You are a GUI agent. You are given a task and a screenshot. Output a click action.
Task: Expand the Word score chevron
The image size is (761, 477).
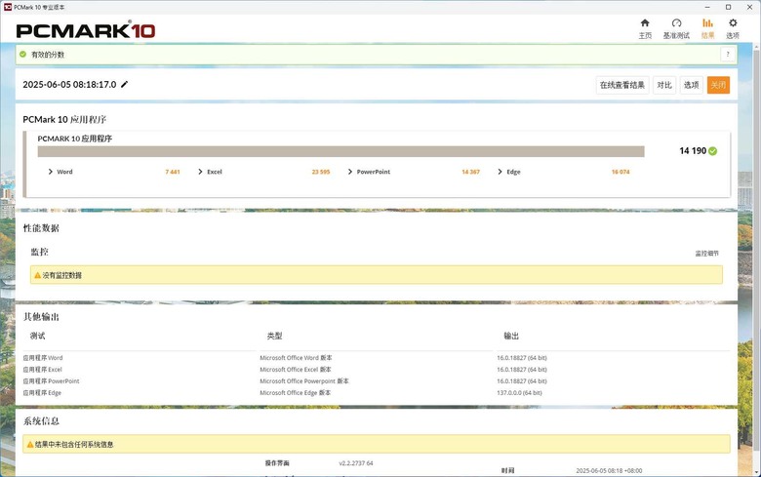tap(50, 172)
